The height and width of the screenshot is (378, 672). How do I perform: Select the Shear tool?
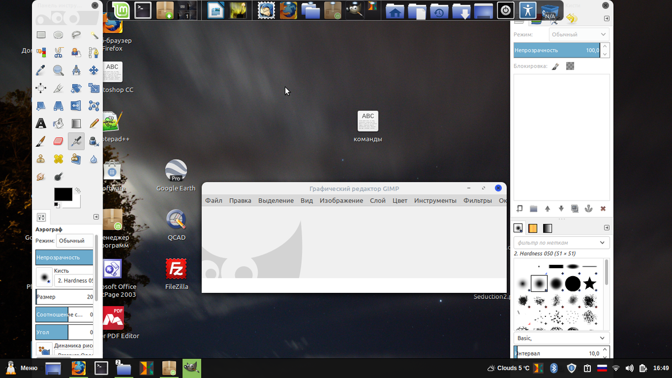41,106
